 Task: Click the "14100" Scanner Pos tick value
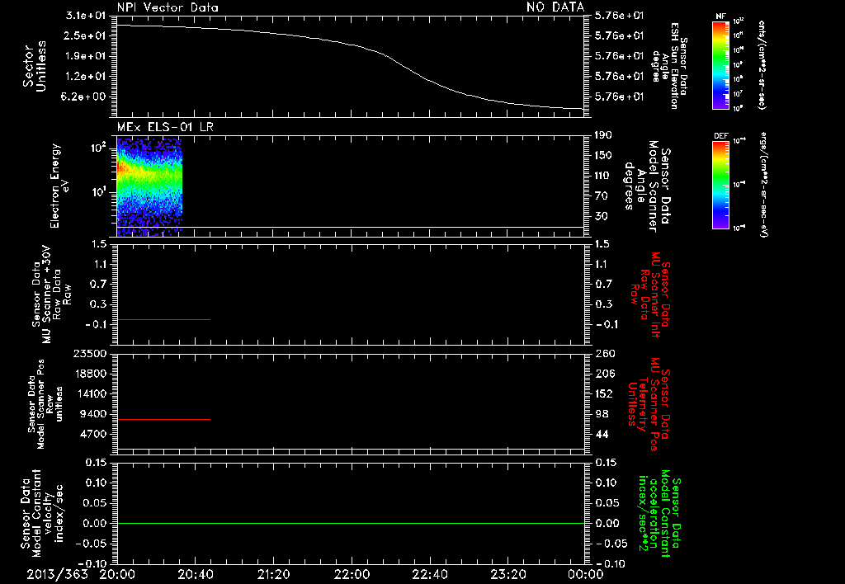pyautogui.click(x=89, y=393)
